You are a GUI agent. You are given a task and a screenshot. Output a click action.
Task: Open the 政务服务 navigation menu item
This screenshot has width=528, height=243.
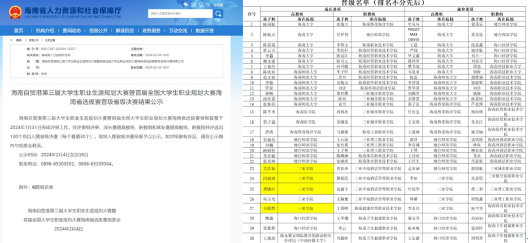tap(151, 31)
